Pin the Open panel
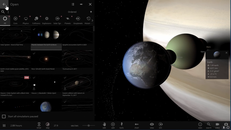The height and width of the screenshot is (130, 231). 81,4
